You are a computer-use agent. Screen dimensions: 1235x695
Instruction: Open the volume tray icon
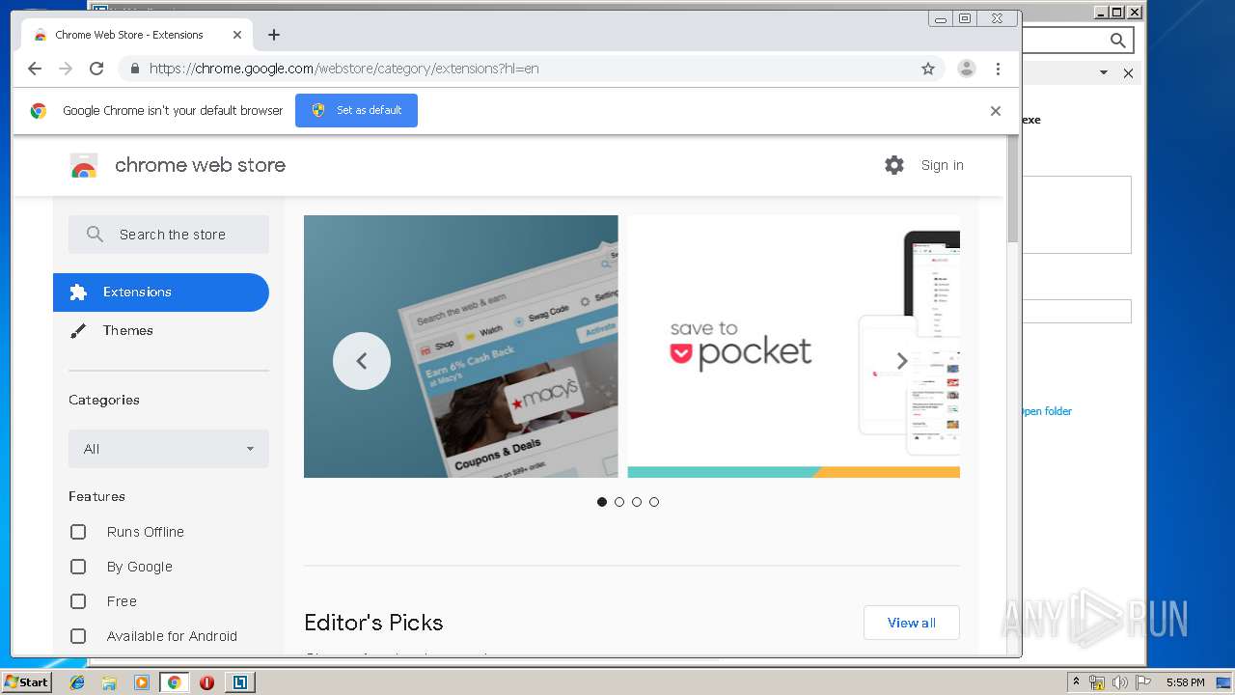(x=1119, y=682)
